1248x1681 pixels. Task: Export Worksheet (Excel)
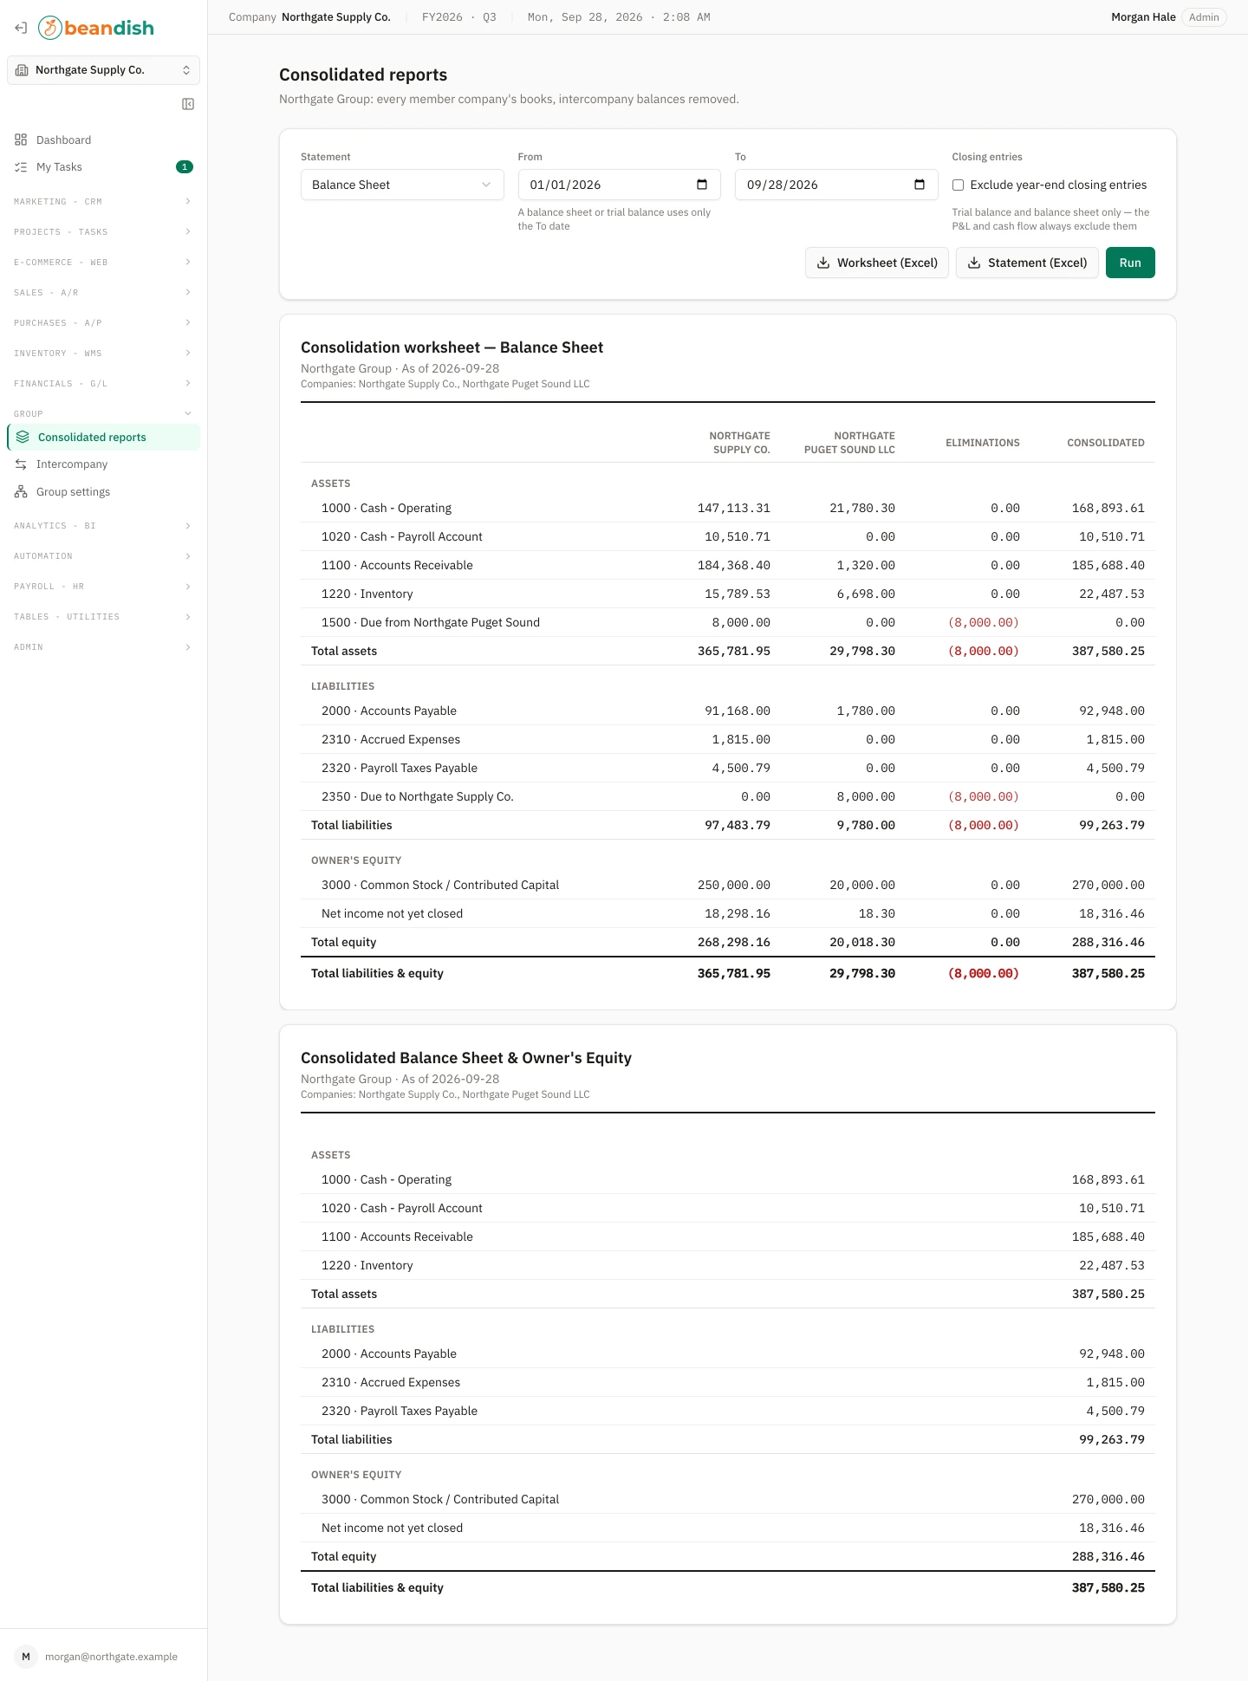pos(877,263)
